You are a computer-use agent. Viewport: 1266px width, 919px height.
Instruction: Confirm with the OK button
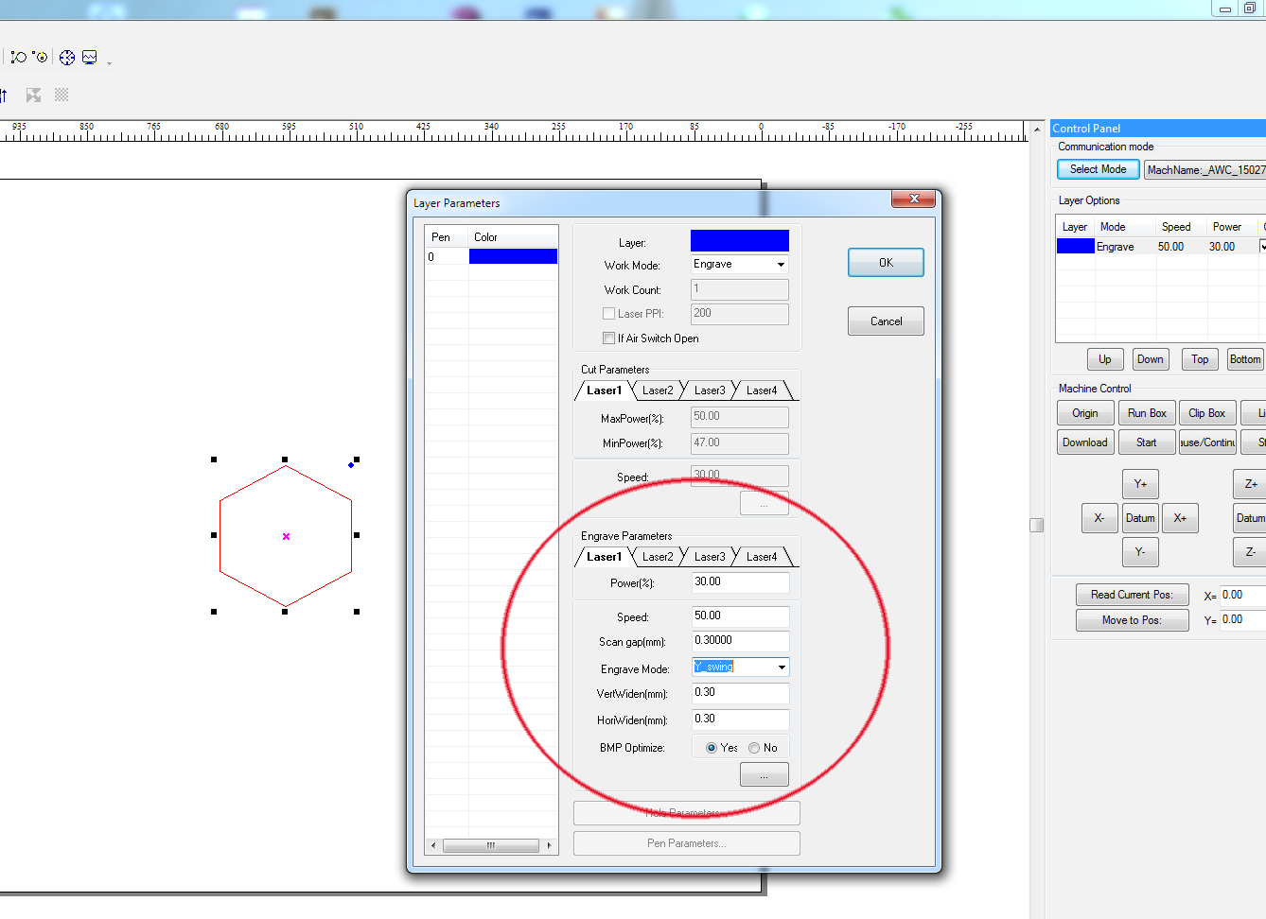click(886, 263)
